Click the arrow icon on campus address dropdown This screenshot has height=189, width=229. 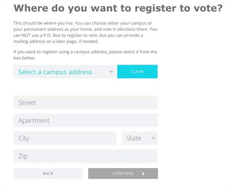tap(111, 72)
